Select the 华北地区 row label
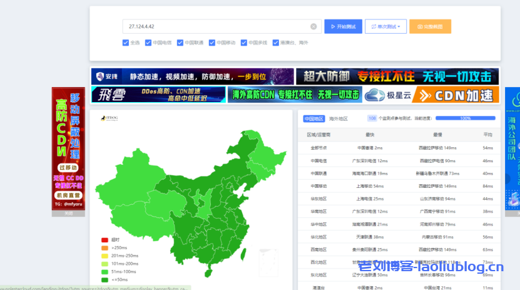The height and width of the screenshot is (290, 520). pyautogui.click(x=319, y=237)
